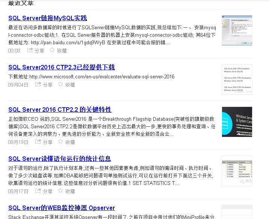269x219 pixels.
Task: Click share icon for the 00:08 article
Action: 30,50
